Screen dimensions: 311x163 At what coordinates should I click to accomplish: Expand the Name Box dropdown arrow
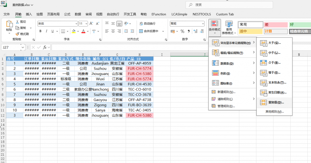pos(23,47)
